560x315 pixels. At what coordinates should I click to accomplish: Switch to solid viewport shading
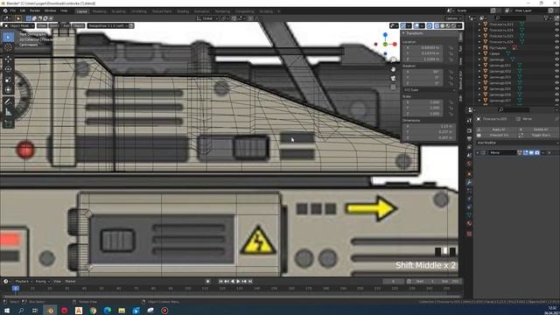point(443,25)
